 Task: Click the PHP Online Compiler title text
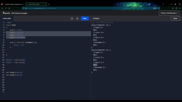[19, 13]
